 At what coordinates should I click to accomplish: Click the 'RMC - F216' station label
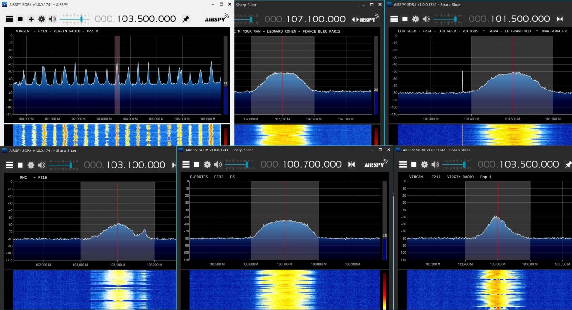point(34,178)
